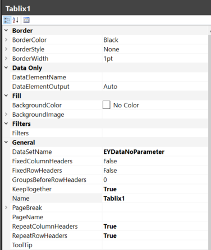The image size is (211, 250).
Task: Expand the BorderStyle property
Action: 6,49
